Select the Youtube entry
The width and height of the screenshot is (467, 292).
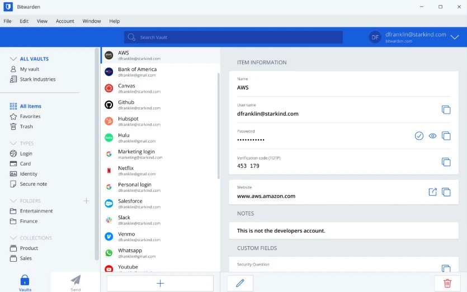point(159,267)
